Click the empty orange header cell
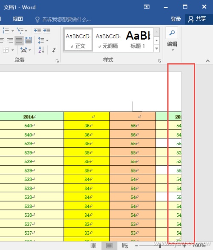The height and width of the screenshot is (250, 213). click(133, 116)
